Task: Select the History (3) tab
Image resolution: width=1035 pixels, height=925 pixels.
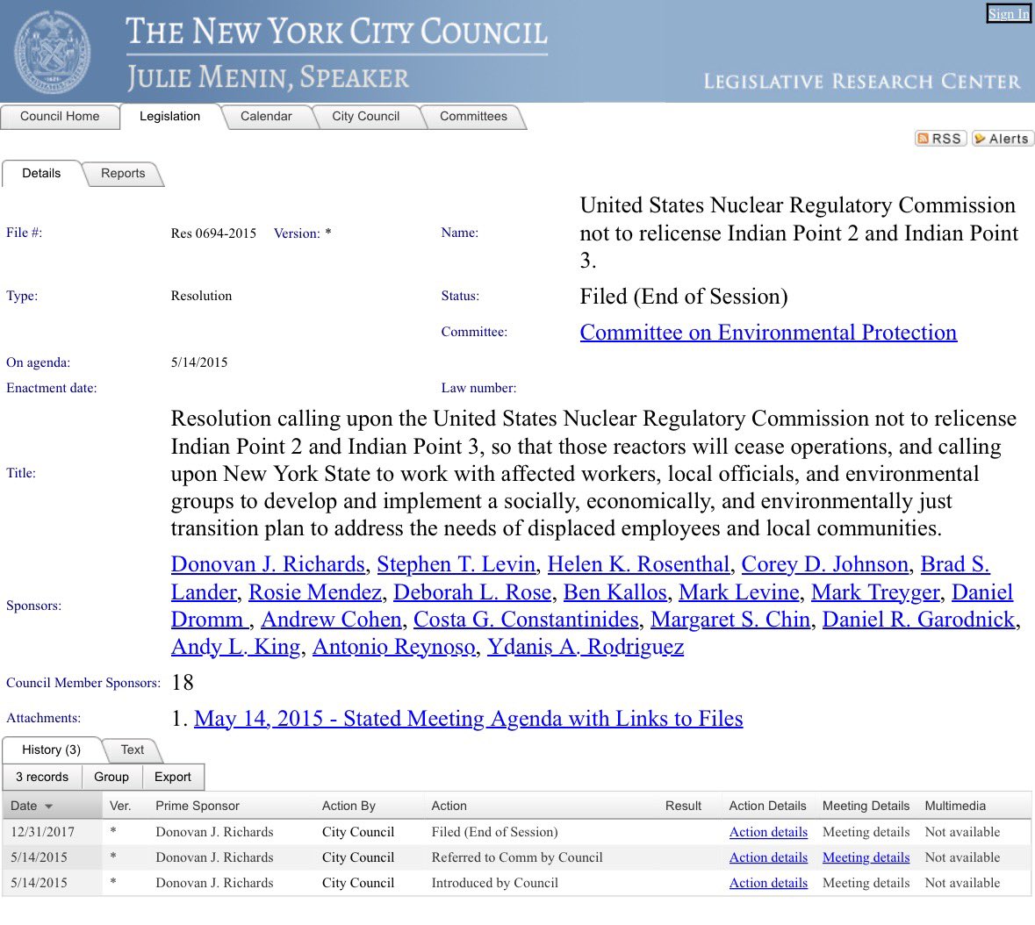Action: click(x=51, y=750)
